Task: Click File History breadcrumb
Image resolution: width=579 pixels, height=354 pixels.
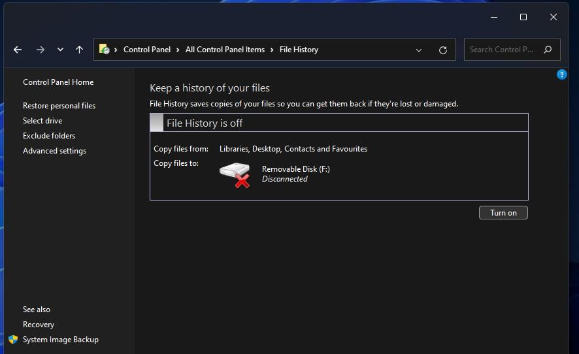Action: click(299, 50)
